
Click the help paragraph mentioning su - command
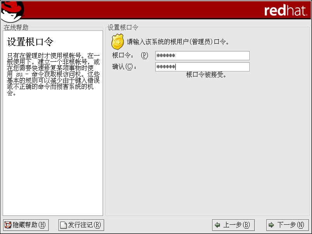click(x=53, y=74)
